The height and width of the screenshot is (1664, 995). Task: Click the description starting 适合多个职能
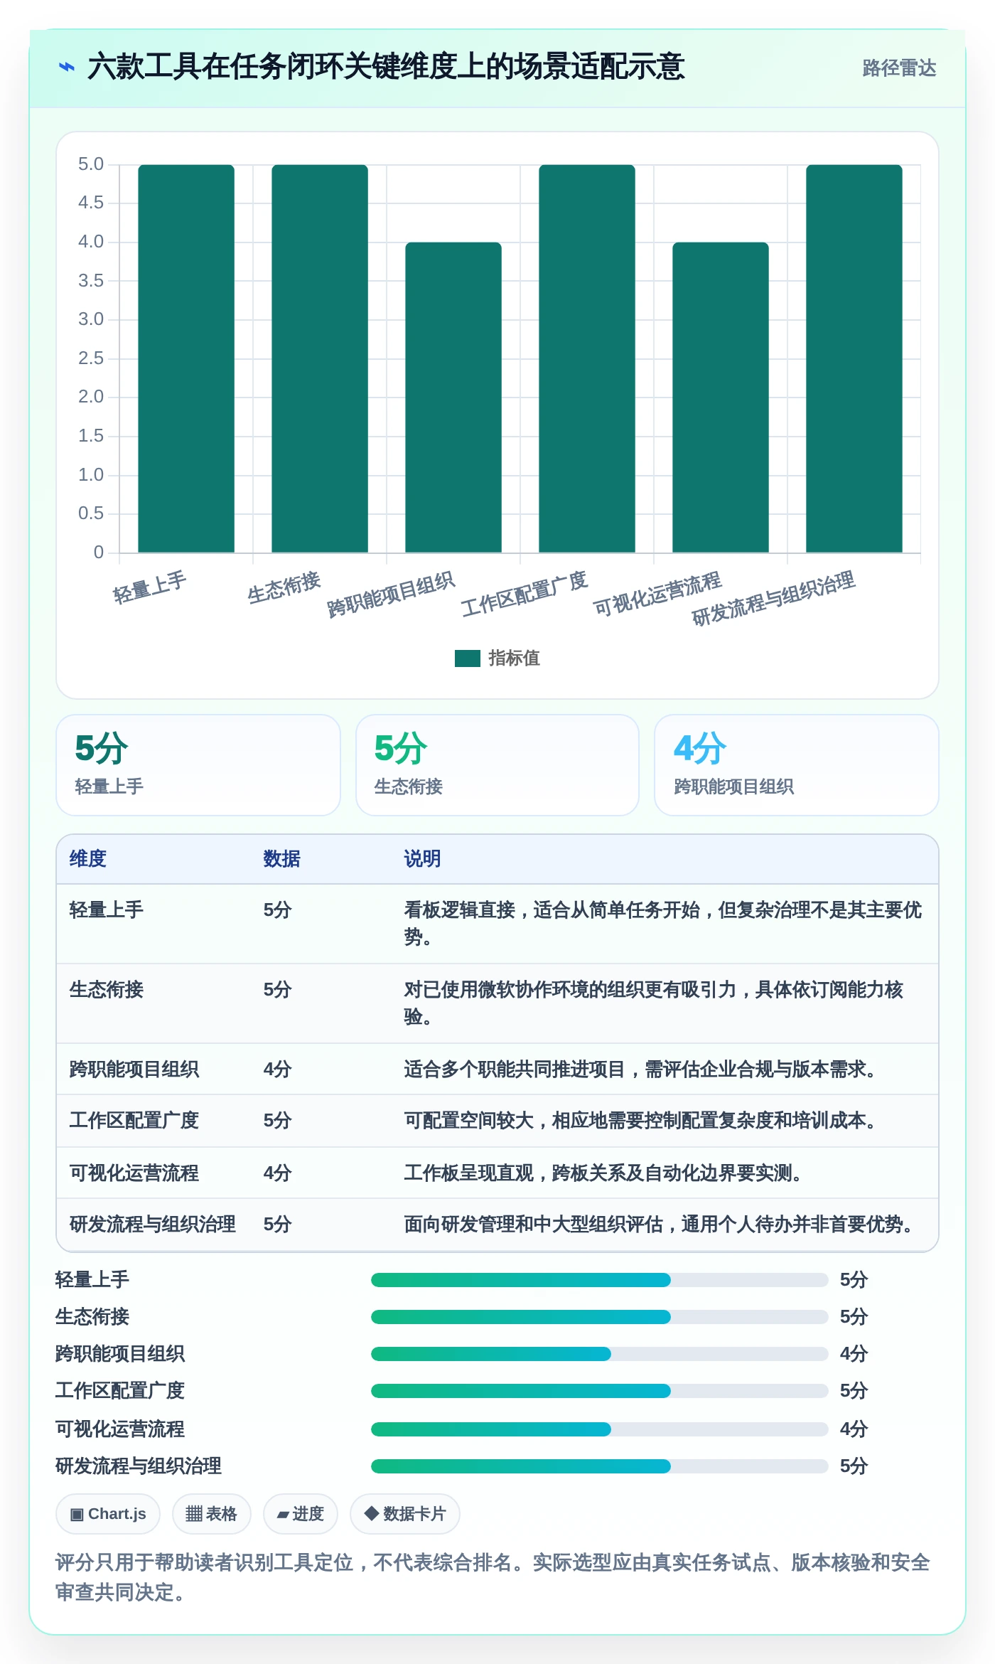[640, 1070]
